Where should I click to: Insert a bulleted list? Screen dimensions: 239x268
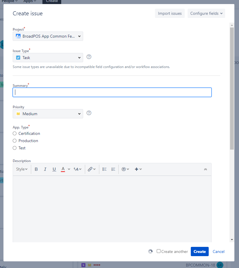(104, 169)
